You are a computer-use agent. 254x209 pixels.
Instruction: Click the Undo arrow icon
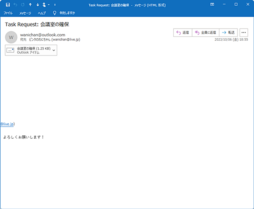point(16,5)
